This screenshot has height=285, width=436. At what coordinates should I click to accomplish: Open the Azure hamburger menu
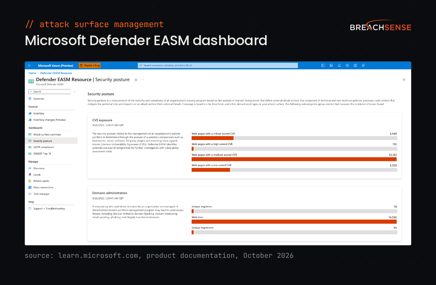click(29, 66)
